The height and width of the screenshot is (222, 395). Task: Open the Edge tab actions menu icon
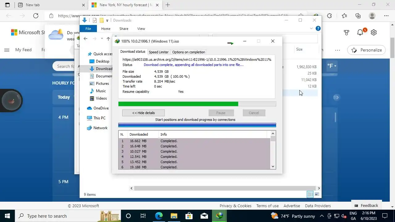click(7, 5)
